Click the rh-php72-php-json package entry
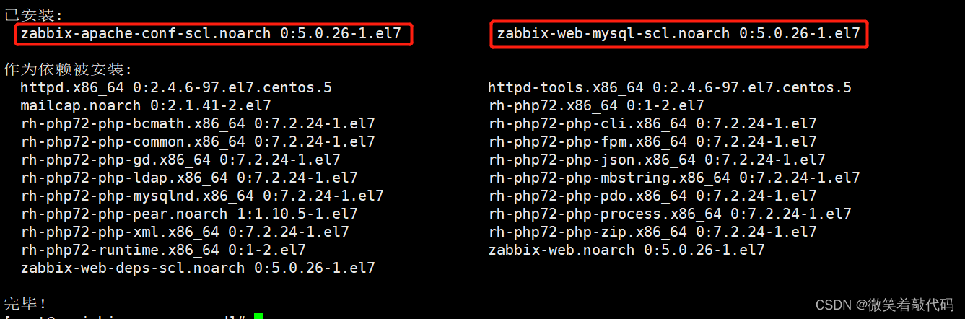Image resolution: width=965 pixels, height=319 pixels. [657, 160]
